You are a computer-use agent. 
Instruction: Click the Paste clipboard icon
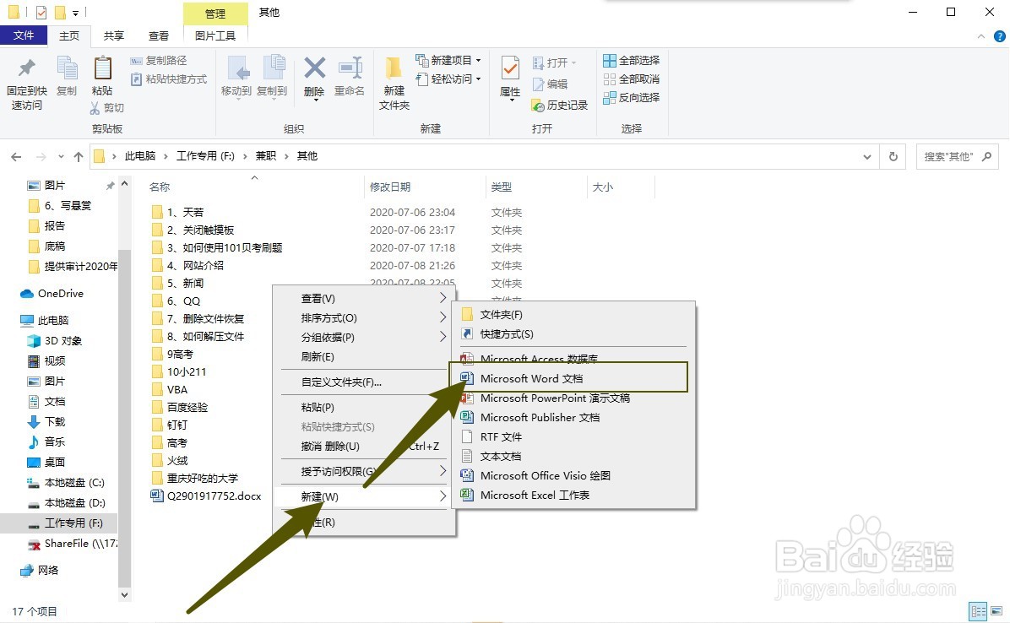(x=102, y=69)
